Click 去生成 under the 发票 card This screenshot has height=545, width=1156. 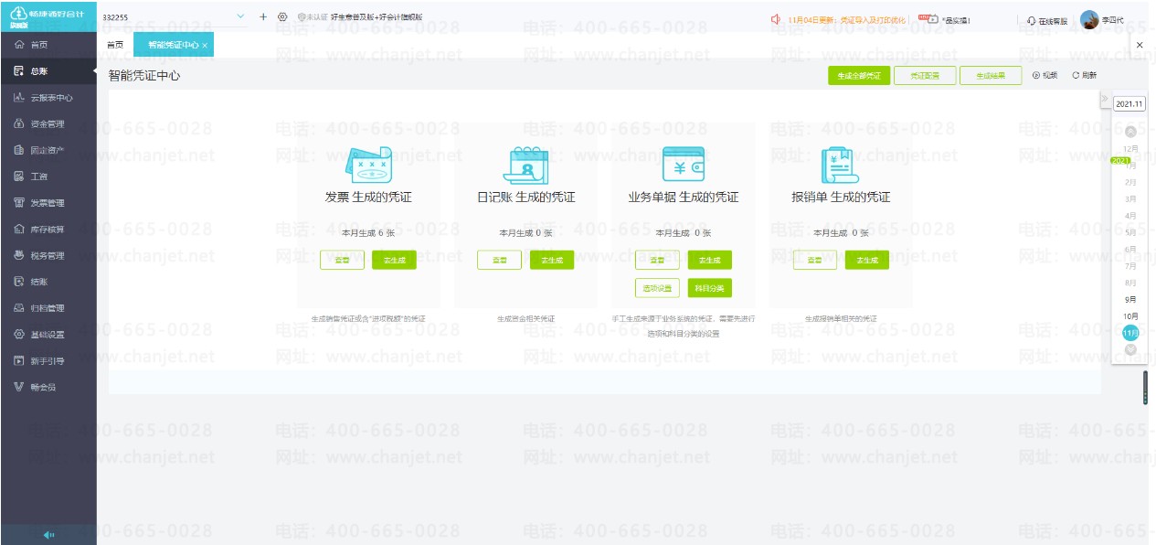click(394, 261)
